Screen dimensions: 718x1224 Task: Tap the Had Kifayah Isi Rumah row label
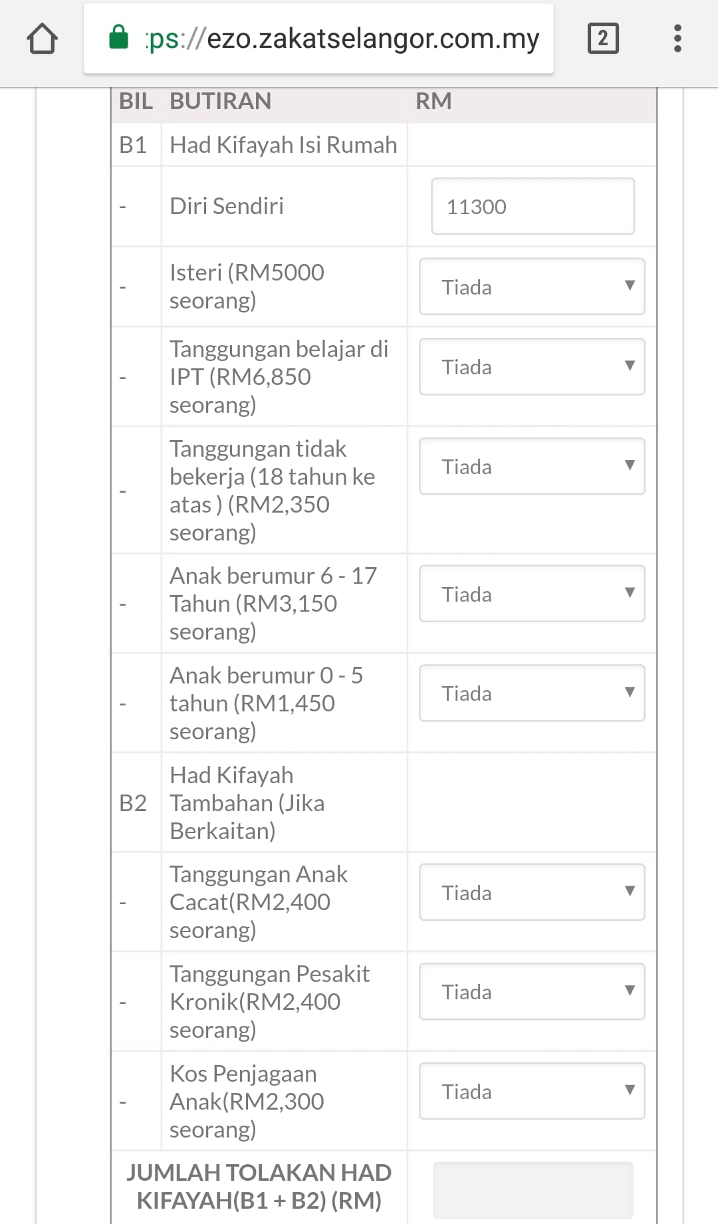pos(283,145)
